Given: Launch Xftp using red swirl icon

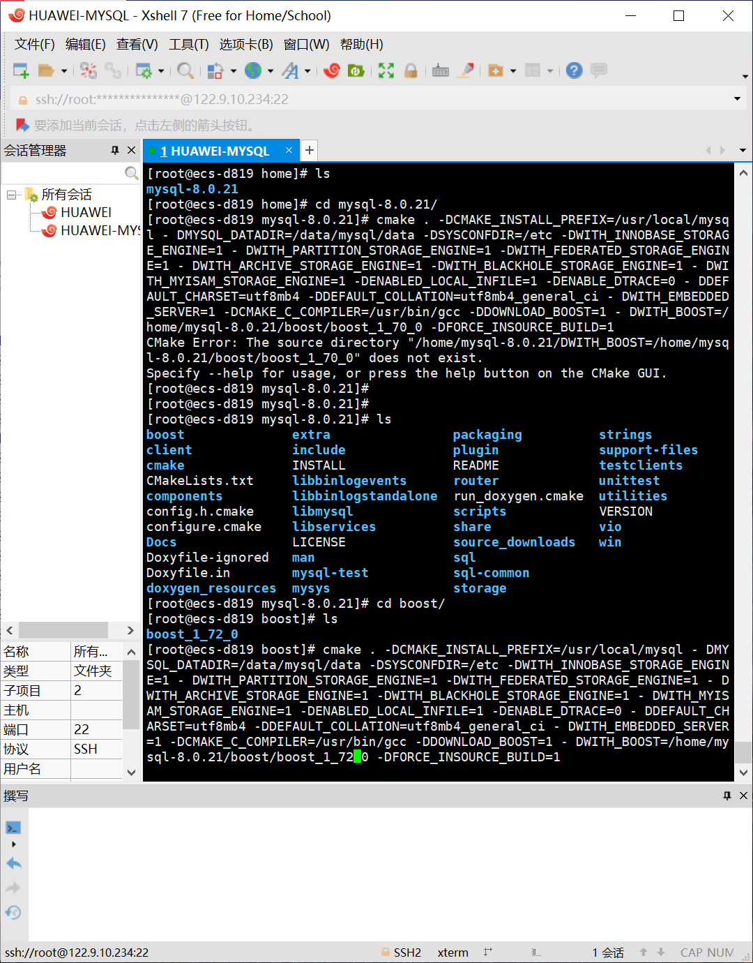Looking at the screenshot, I should (x=332, y=70).
